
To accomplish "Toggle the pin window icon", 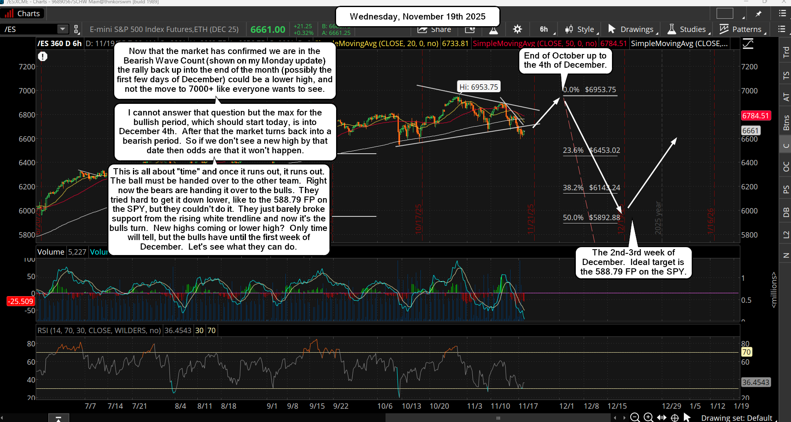I will tap(759, 14).
